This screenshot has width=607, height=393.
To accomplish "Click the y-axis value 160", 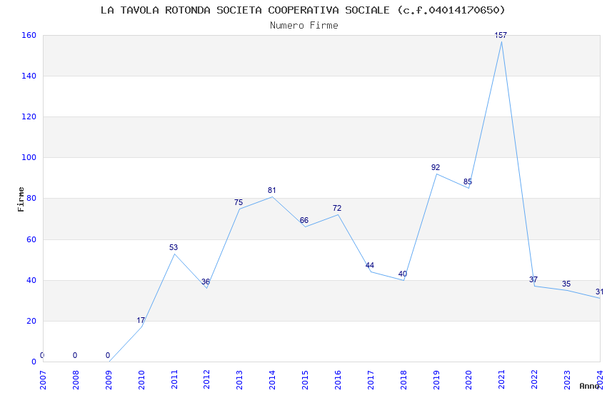I will 29,35.
